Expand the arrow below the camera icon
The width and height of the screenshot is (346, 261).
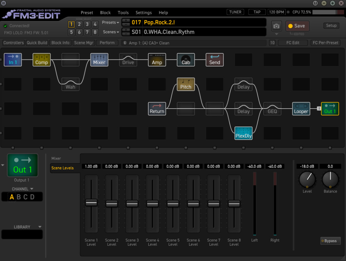[x=276, y=34]
